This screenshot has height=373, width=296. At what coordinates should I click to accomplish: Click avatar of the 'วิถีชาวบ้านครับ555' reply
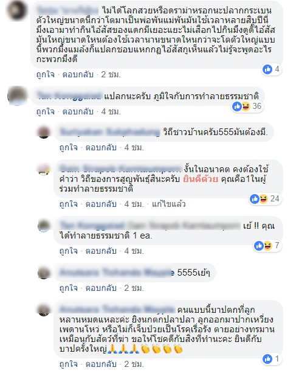pyautogui.click(x=44, y=132)
